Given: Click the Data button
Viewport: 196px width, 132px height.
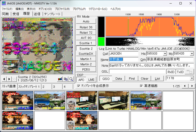Looking at the screenshot, I should pyautogui.click(x=119, y=79).
